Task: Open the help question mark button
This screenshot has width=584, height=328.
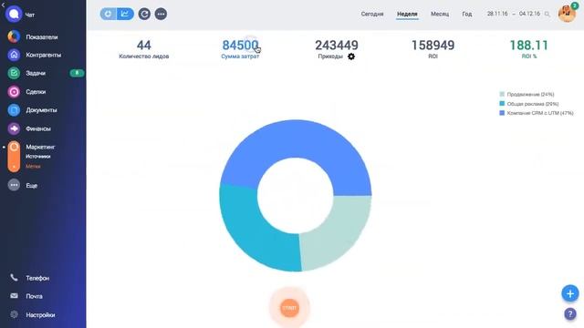Action: coord(570,313)
